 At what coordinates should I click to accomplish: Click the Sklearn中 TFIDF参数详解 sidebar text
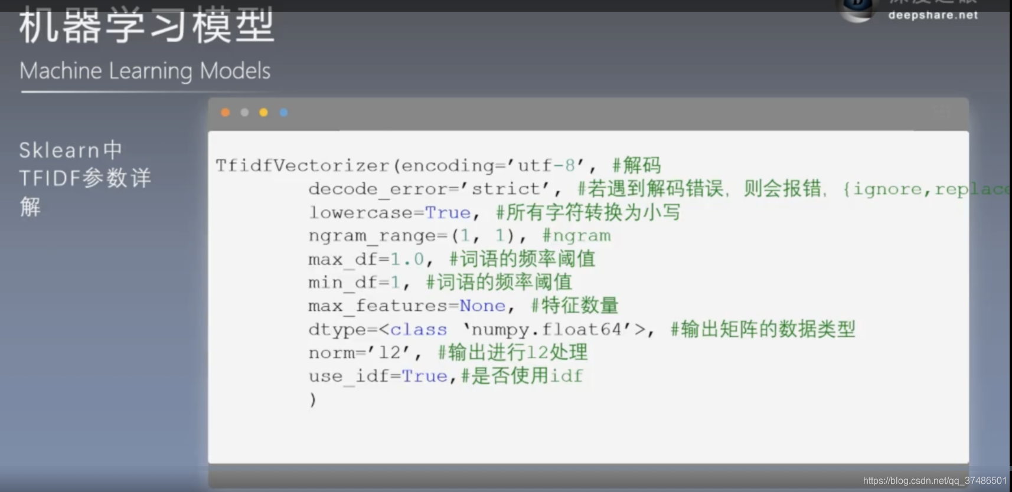(x=85, y=178)
